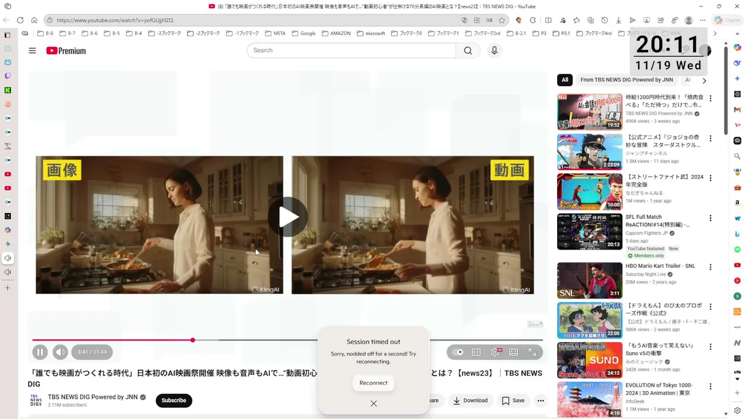Screen dimensions: 746x419
Task: Switch to theater mode in the player
Action: (513, 352)
